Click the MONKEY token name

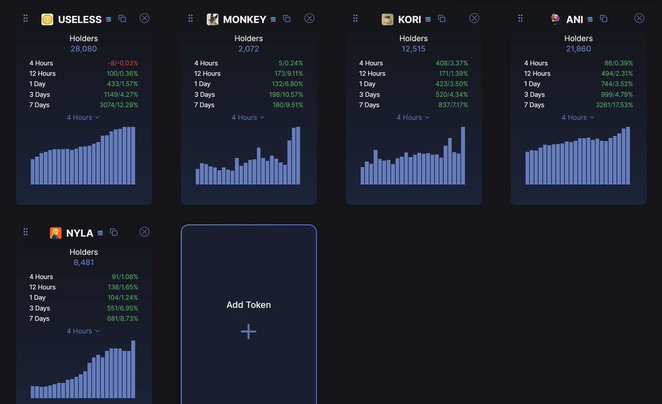click(x=242, y=18)
